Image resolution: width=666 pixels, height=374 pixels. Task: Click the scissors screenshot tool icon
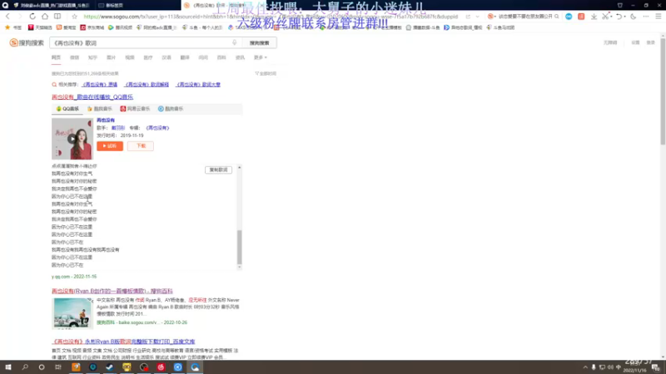point(605,17)
